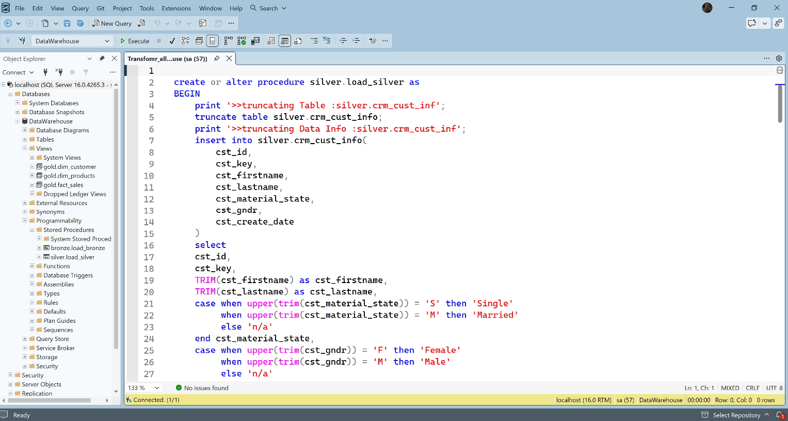The image size is (788, 421).
Task: Click Select Repository in status bar
Action: 735,415
